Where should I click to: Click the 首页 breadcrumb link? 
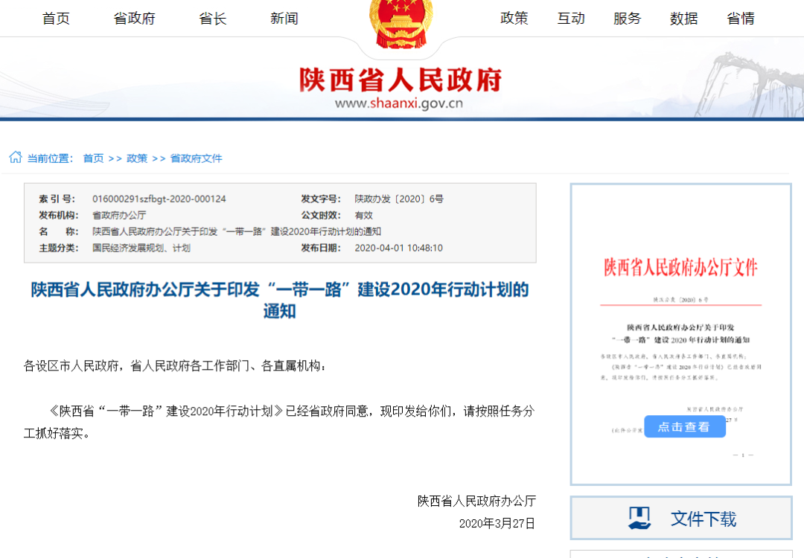(93, 158)
